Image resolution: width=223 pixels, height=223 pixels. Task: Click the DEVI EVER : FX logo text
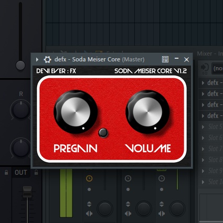tap(56, 71)
